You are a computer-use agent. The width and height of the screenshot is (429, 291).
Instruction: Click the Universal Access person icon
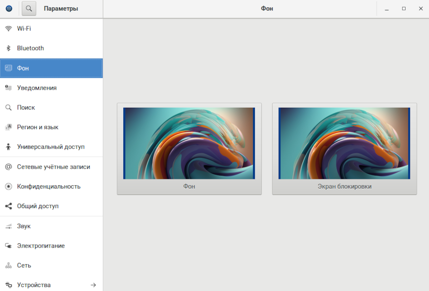8,147
